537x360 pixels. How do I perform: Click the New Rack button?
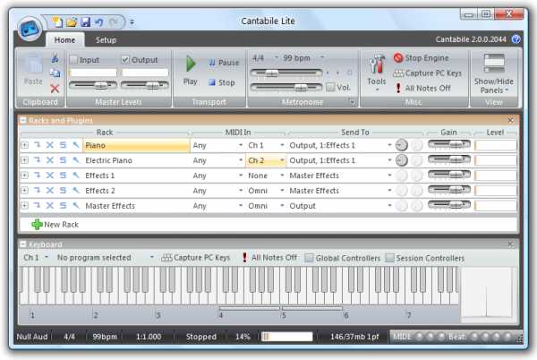coord(55,225)
